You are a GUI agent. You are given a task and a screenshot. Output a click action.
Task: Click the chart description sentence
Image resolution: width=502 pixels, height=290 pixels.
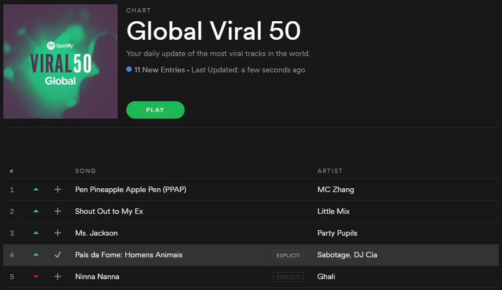pyautogui.click(x=218, y=53)
